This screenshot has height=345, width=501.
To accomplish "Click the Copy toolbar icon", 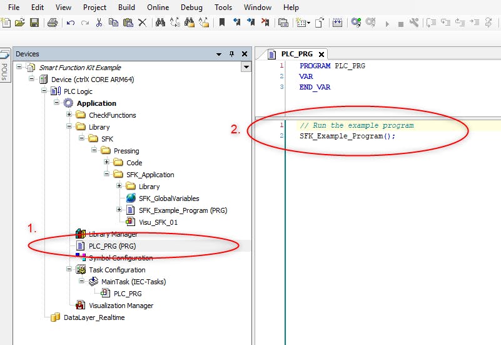I will 113,23.
